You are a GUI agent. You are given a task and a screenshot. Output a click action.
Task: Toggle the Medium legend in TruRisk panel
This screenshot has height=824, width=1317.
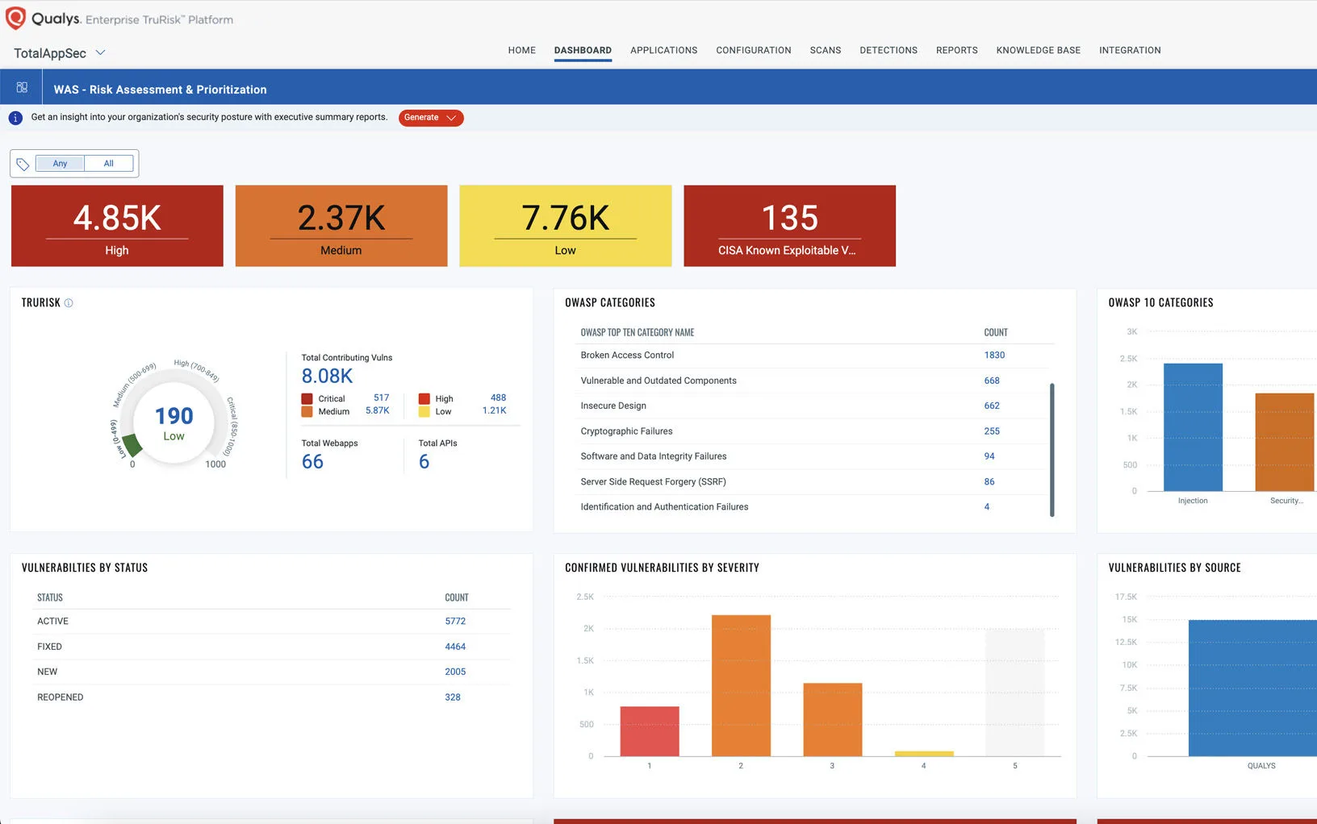click(306, 412)
